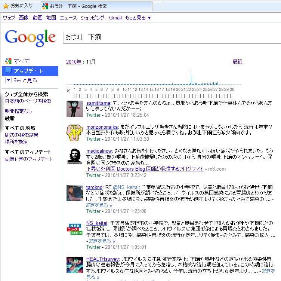The image size is (281, 281).
Task: Open HEALTHsurvey username link
Action: (x=102, y=259)
